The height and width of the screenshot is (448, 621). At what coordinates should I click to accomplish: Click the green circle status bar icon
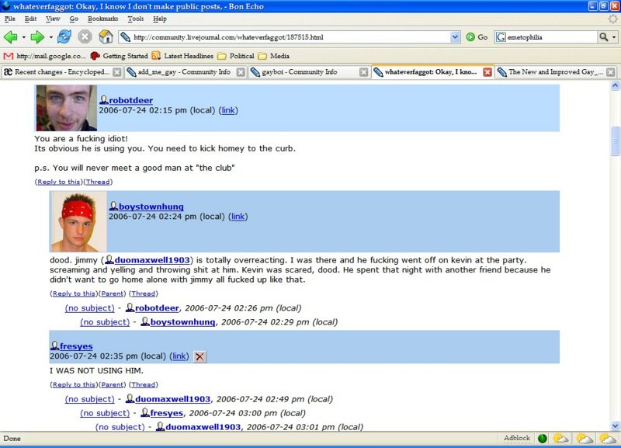[543, 439]
